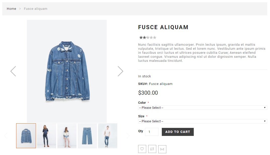Viewport: 270px width, 155px height.
Task: Show the next product image
Action: [x=121, y=71]
